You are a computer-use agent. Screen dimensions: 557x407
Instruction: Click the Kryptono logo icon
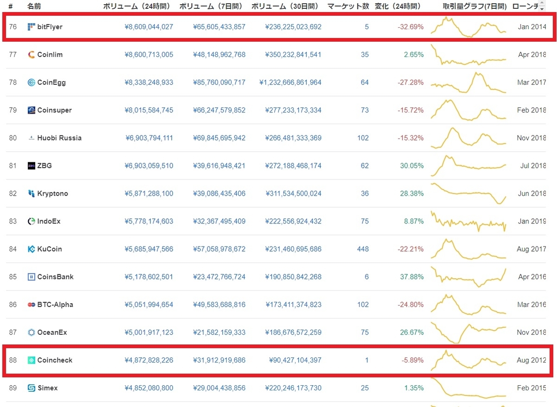pos(32,193)
